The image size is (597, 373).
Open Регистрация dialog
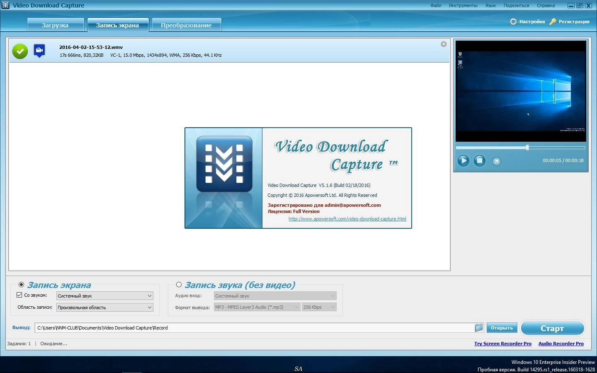tap(574, 22)
